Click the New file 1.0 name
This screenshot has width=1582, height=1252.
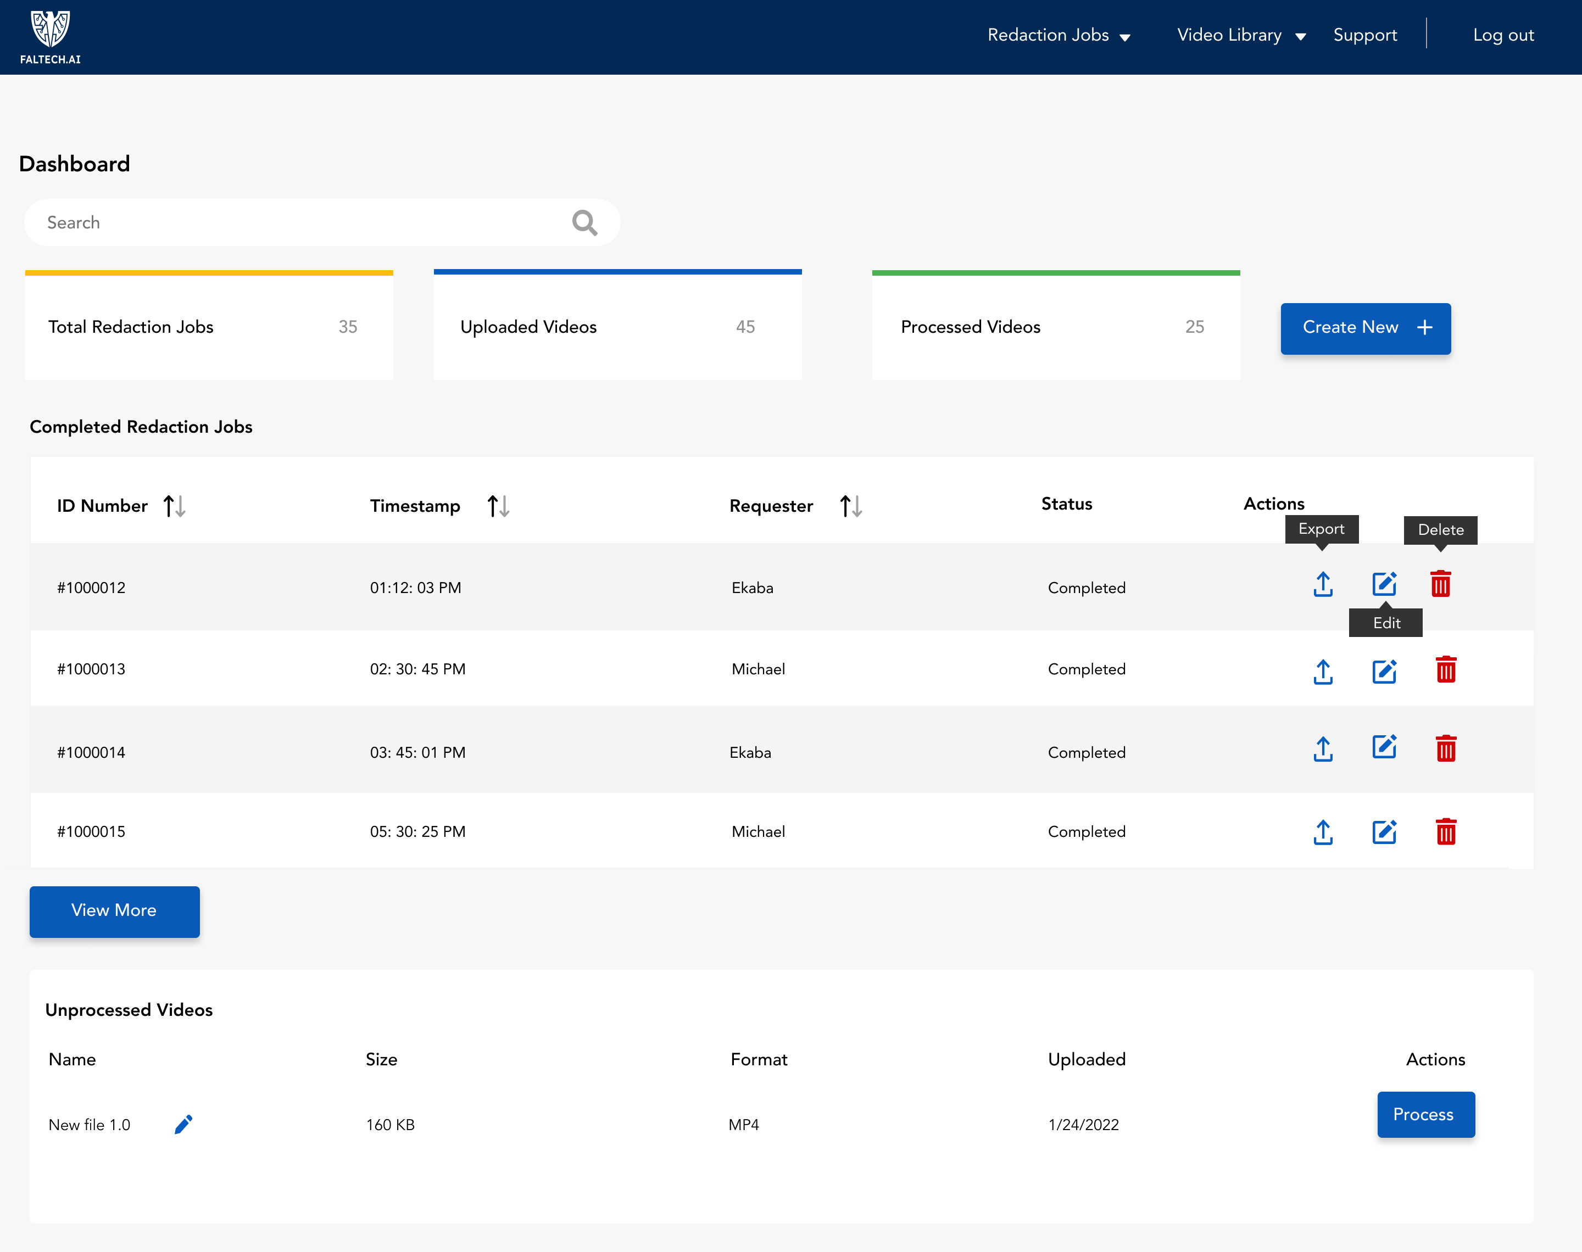90,1125
